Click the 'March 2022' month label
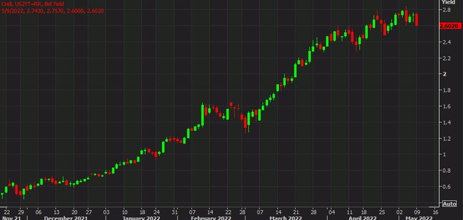Screen dimensions: 463x220 tap(286, 218)
